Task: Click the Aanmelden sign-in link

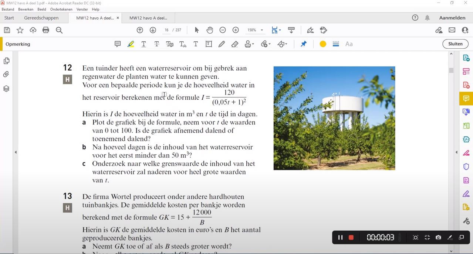Action: click(452, 18)
